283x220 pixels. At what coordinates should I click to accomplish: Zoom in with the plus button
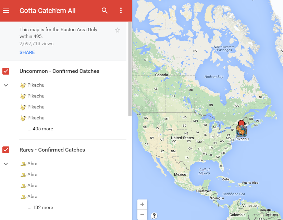tap(142, 205)
